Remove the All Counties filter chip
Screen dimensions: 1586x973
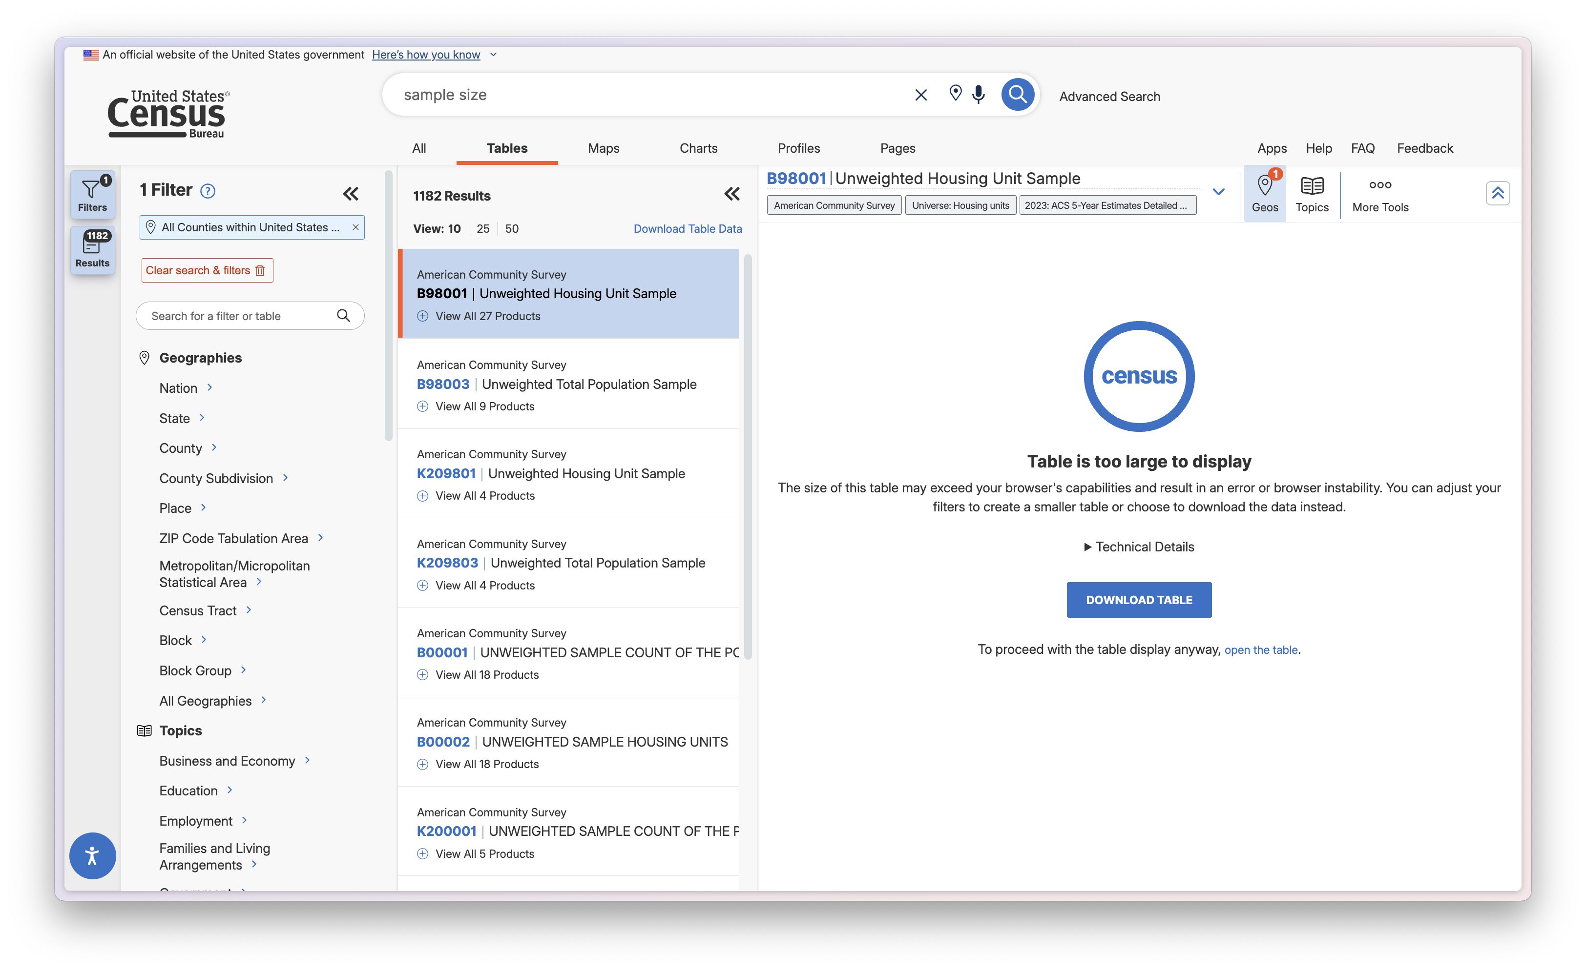click(x=355, y=227)
